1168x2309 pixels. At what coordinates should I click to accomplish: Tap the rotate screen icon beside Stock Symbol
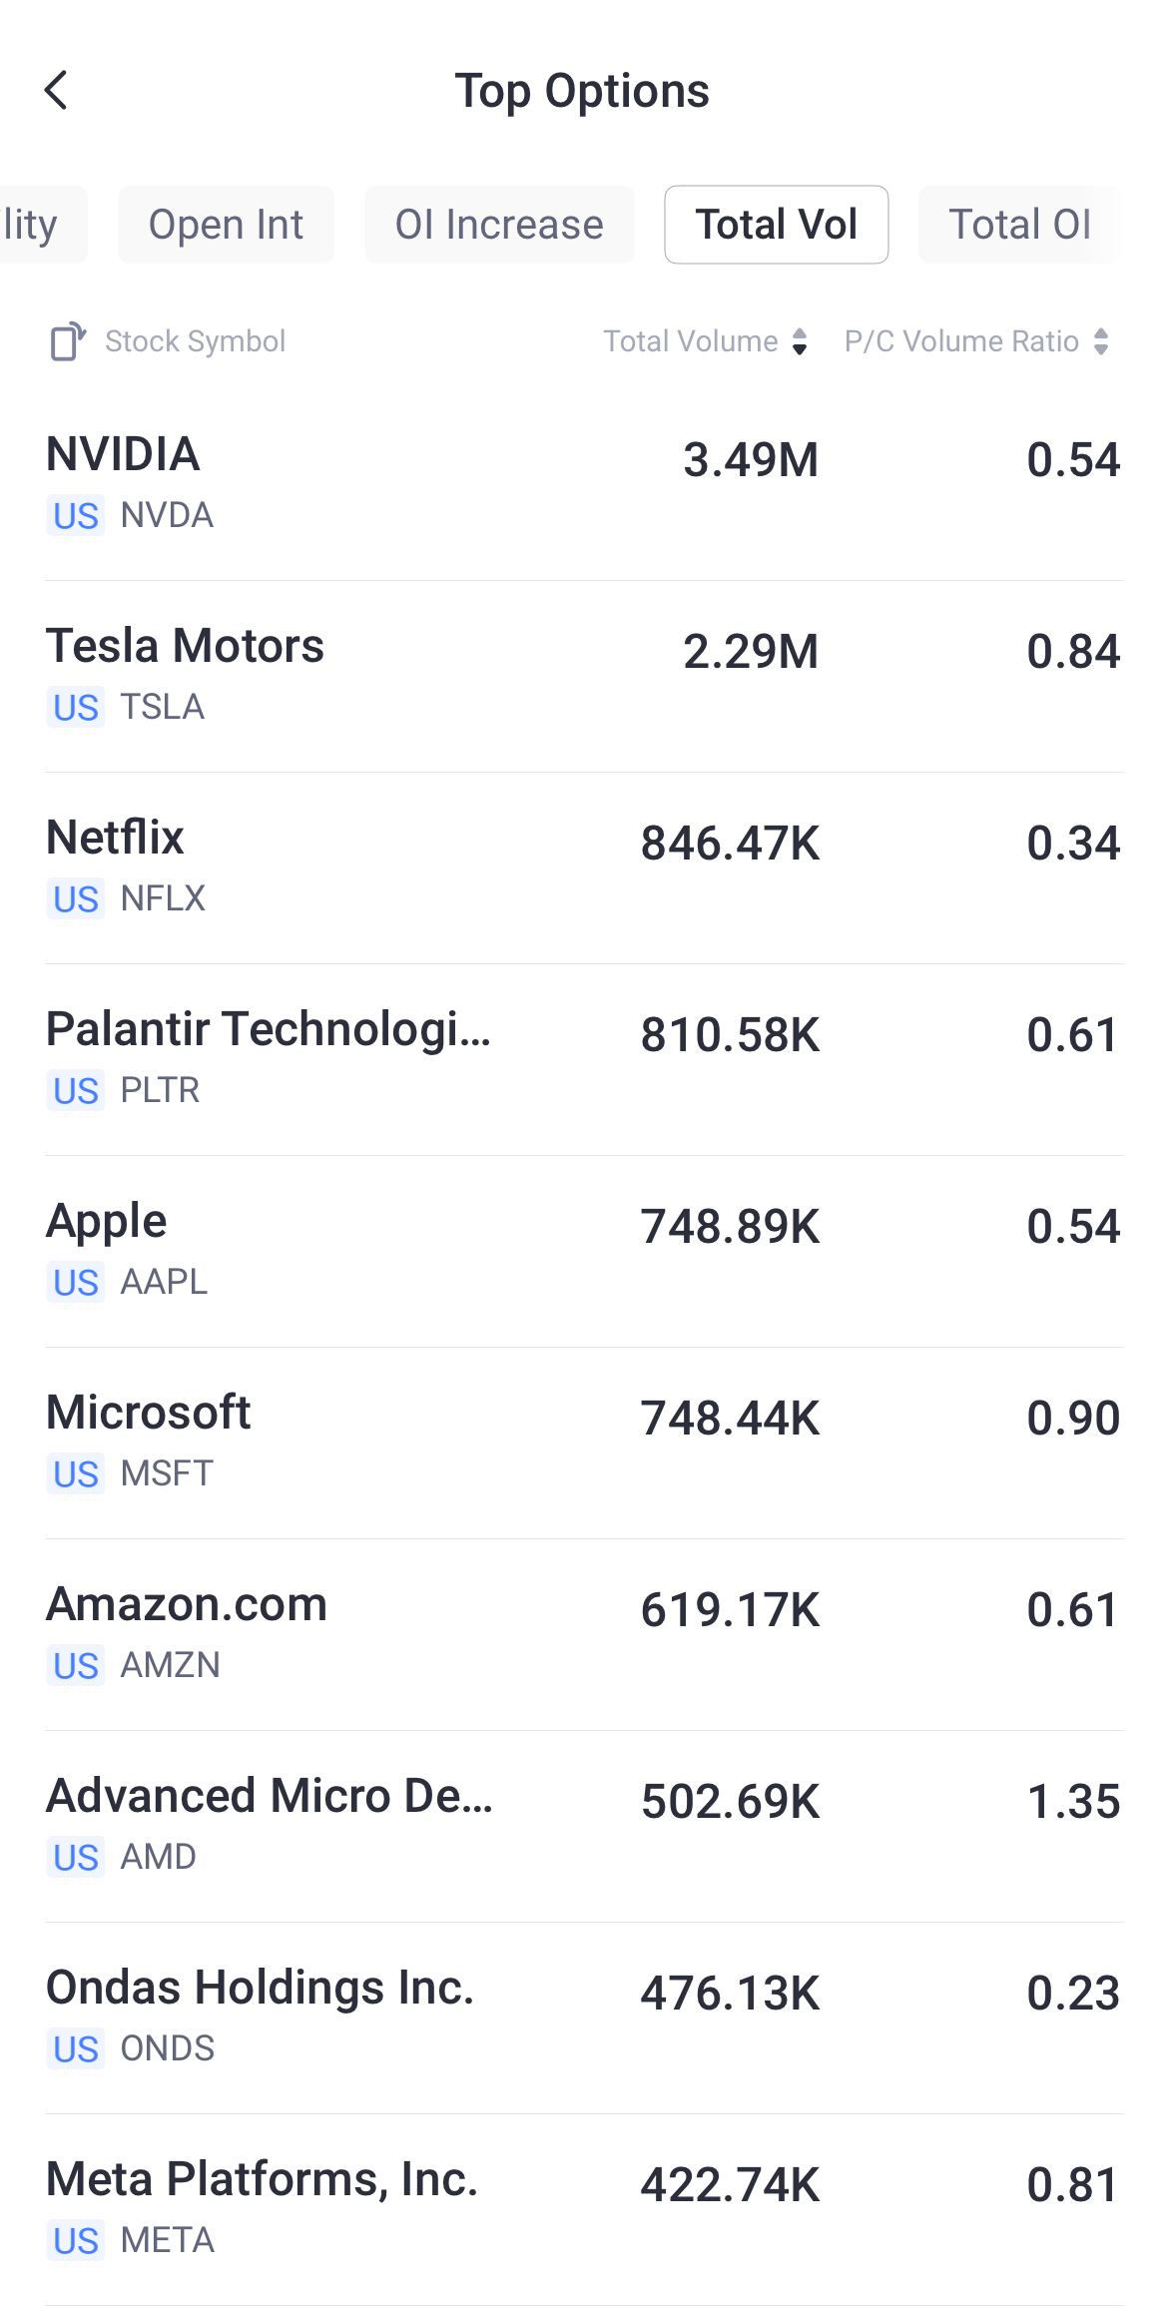67,341
